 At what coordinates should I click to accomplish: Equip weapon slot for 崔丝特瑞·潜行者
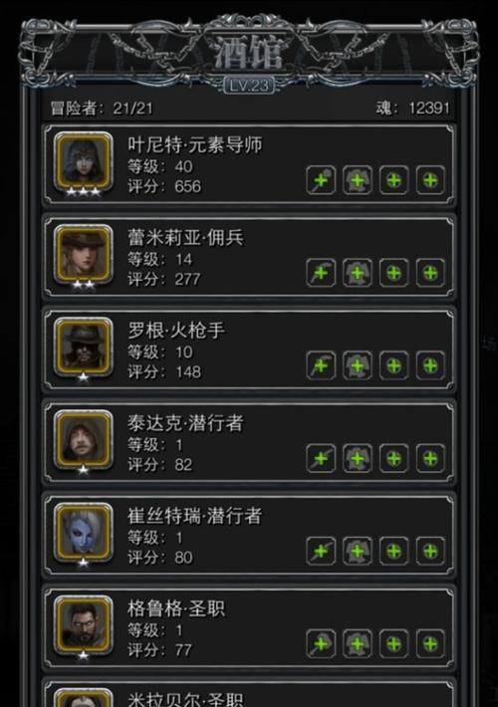tap(321, 551)
